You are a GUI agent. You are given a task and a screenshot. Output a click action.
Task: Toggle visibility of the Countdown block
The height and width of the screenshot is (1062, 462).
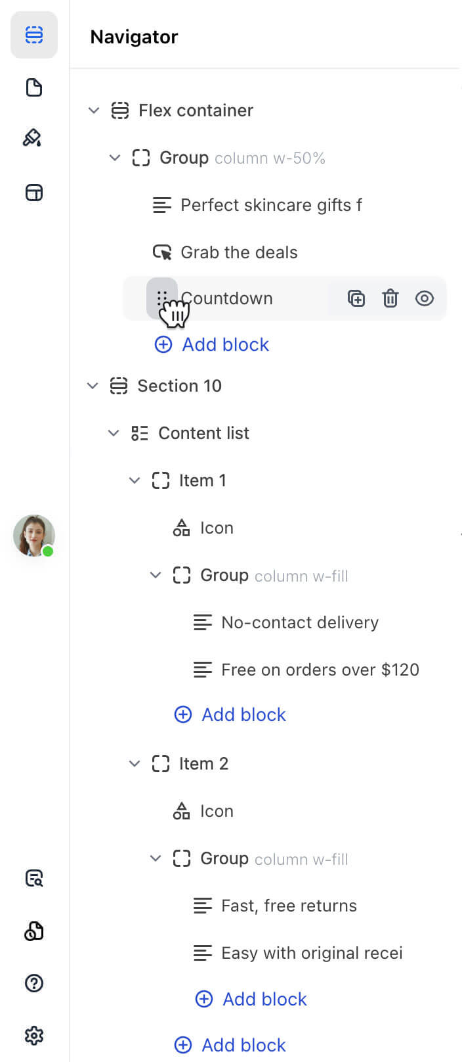(425, 298)
